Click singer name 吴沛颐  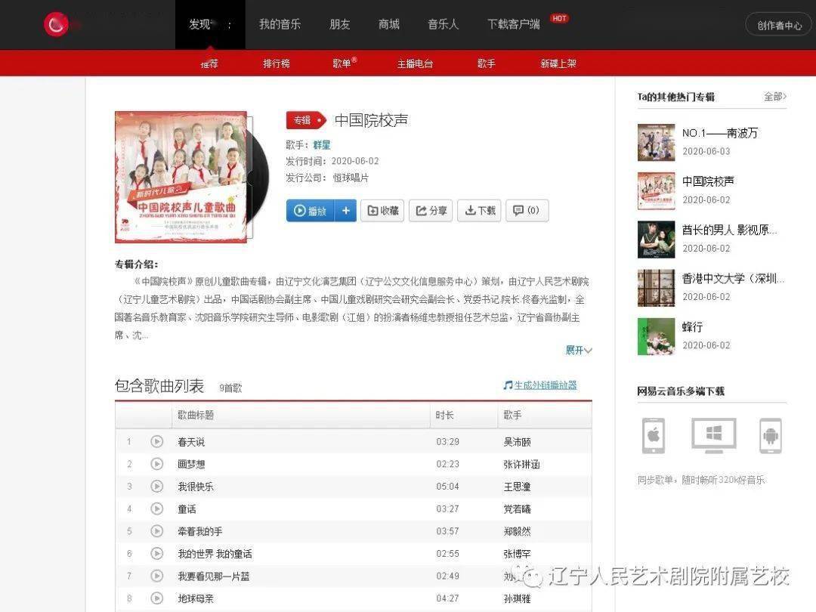517,442
